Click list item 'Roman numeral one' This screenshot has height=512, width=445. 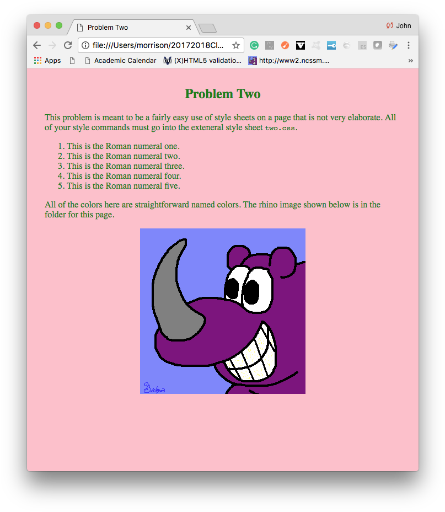click(x=124, y=146)
